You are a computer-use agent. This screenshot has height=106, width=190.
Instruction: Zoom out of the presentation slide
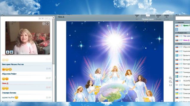click(x=170, y=82)
